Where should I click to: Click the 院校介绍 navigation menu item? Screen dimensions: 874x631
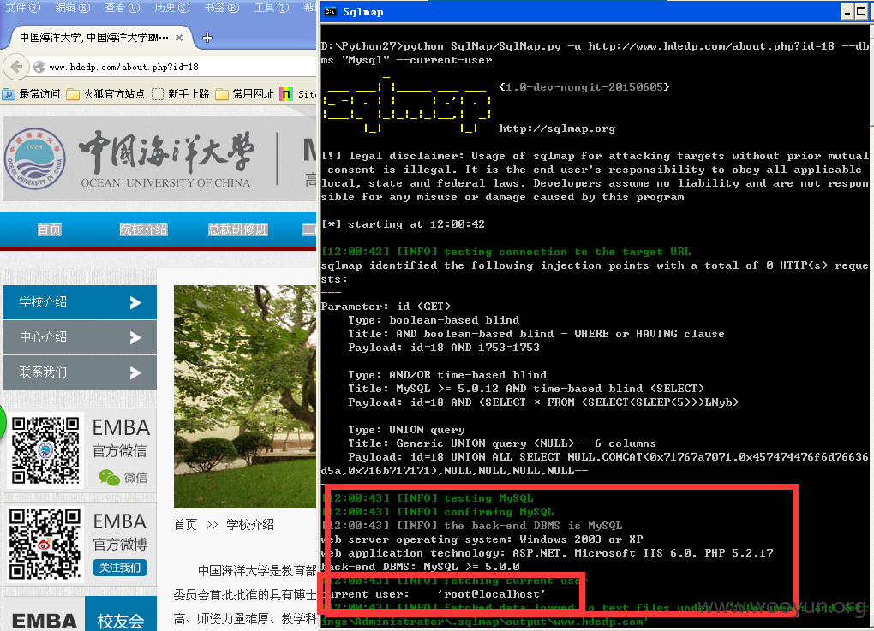[143, 229]
